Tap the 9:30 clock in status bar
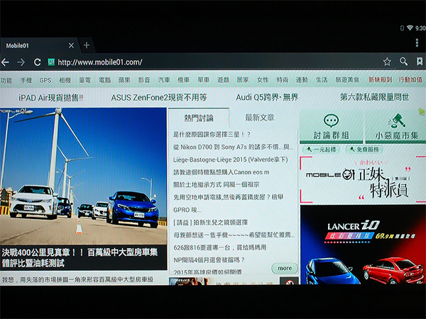 [x=420, y=28]
